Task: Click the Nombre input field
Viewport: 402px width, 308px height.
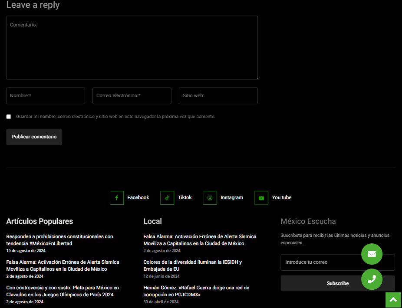Action: coord(46,96)
